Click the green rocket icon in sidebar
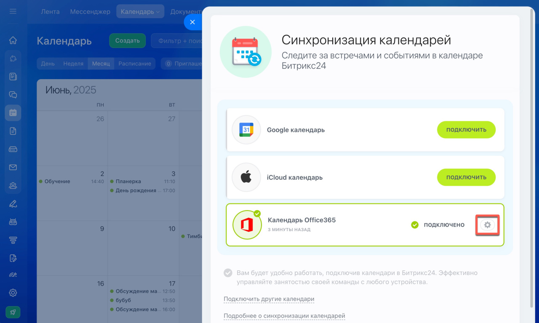Image resolution: width=539 pixels, height=323 pixels. point(13,312)
